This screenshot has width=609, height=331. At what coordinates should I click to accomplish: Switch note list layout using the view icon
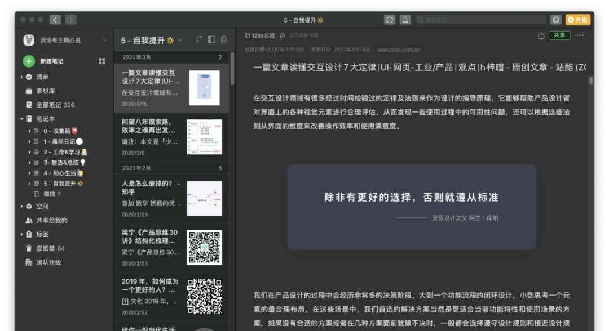tap(211, 39)
